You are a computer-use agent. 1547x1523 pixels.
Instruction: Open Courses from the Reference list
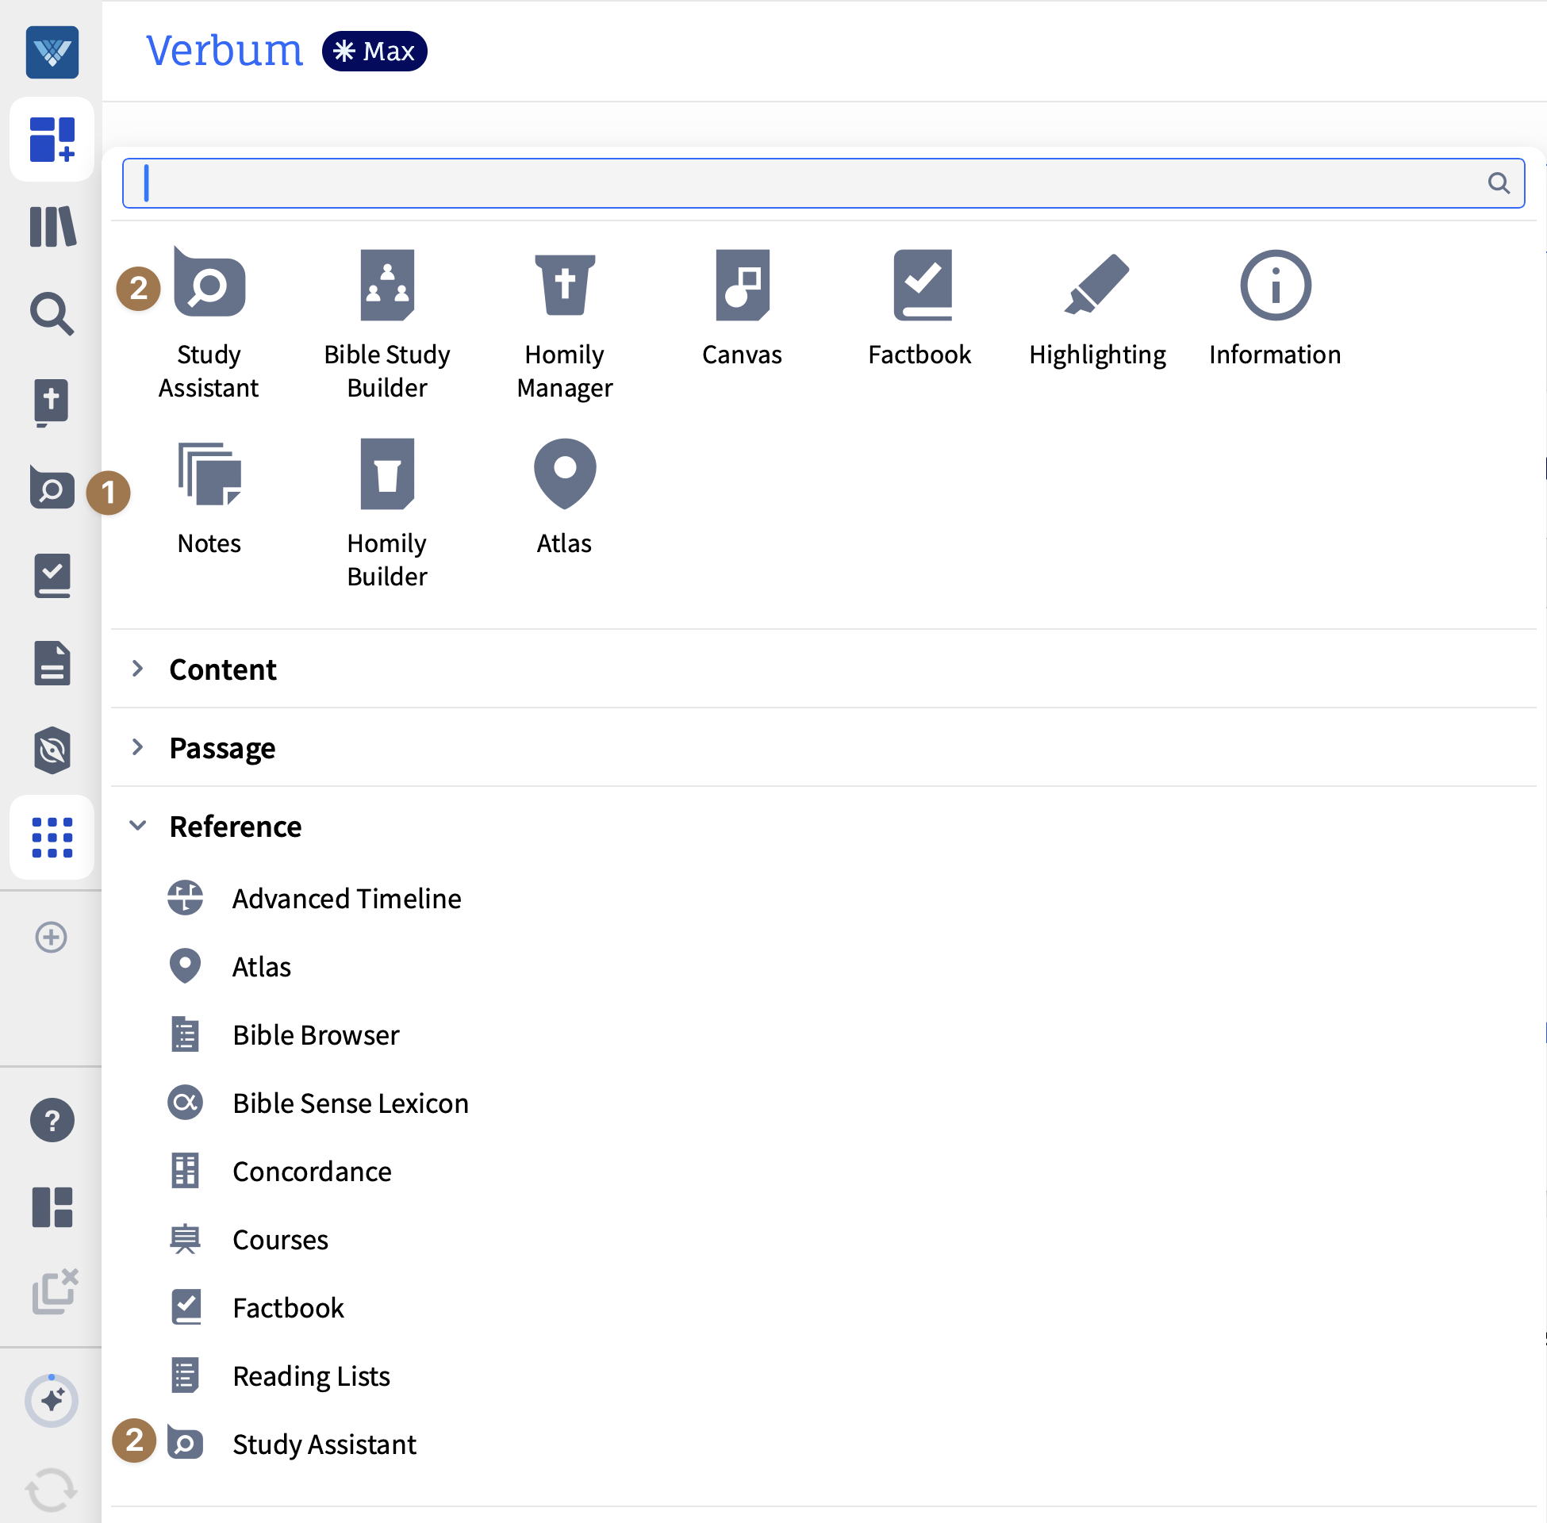coord(248,1238)
